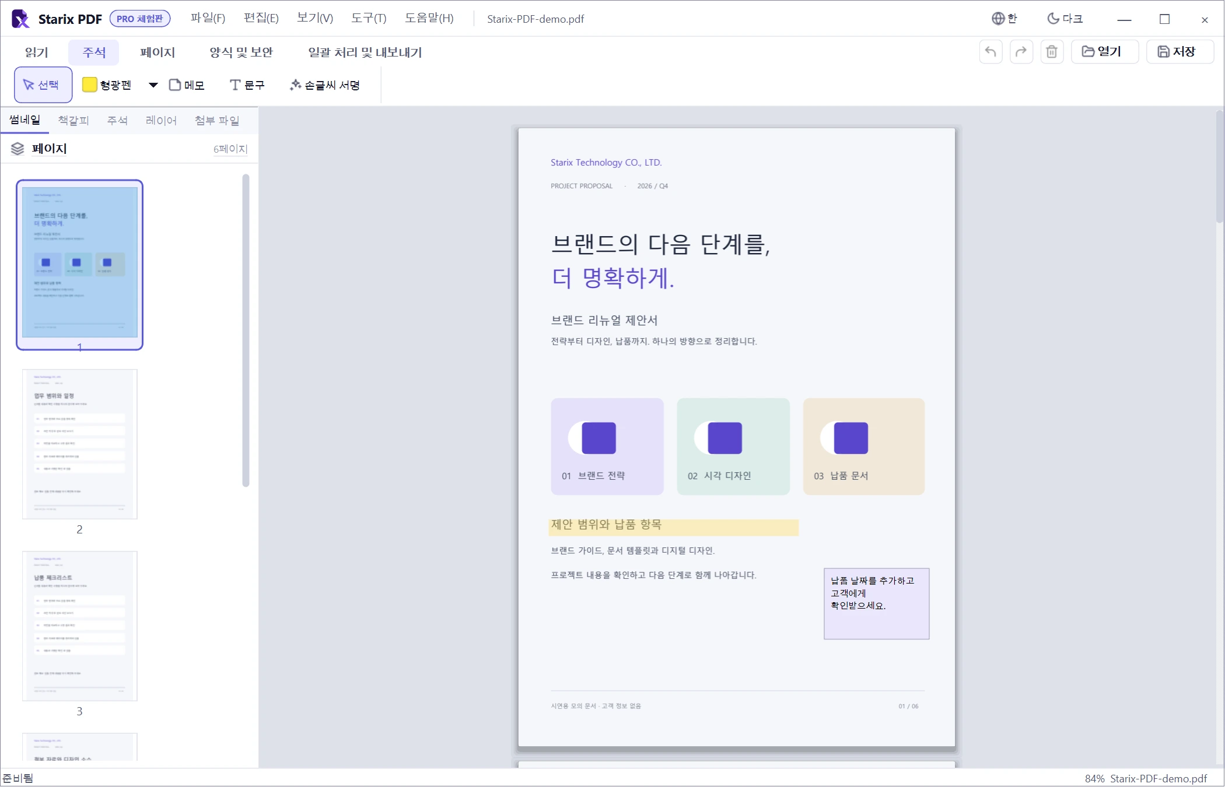
Task: Click the Starix PDF logo icon
Action: 20,19
